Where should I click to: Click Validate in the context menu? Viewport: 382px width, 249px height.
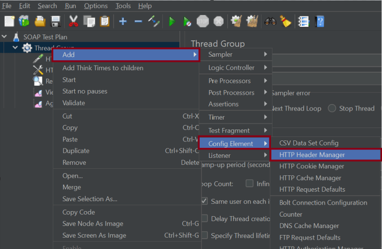coord(127,103)
